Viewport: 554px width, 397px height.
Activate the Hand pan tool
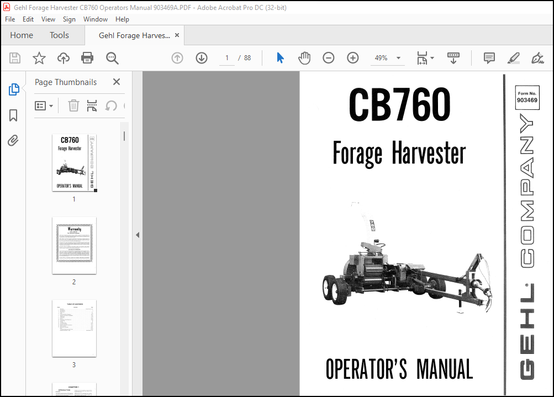[304, 58]
